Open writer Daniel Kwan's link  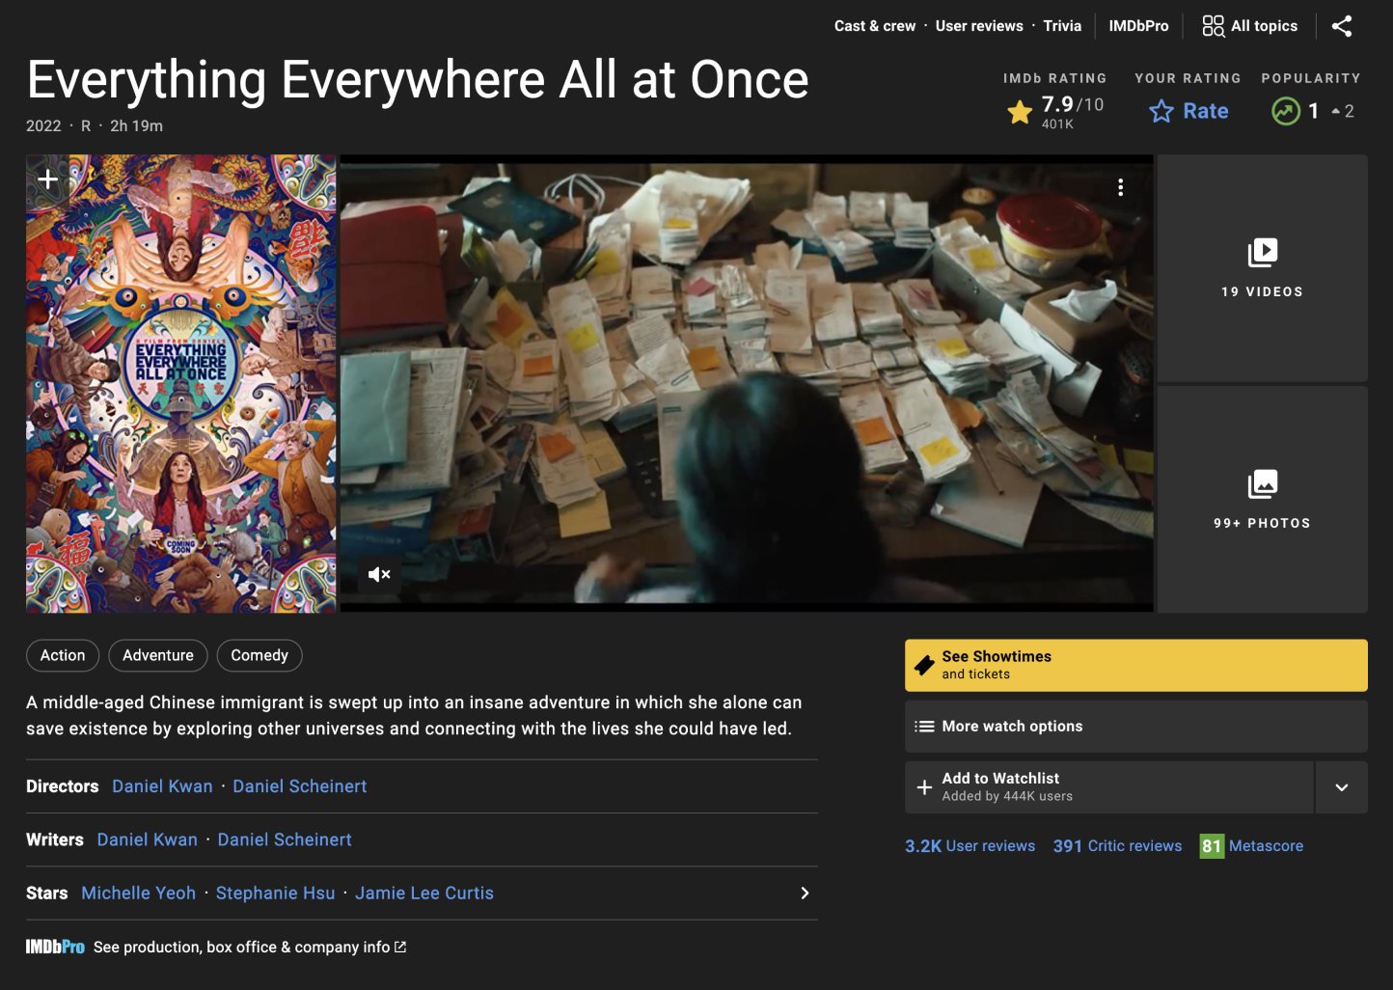[x=148, y=839]
